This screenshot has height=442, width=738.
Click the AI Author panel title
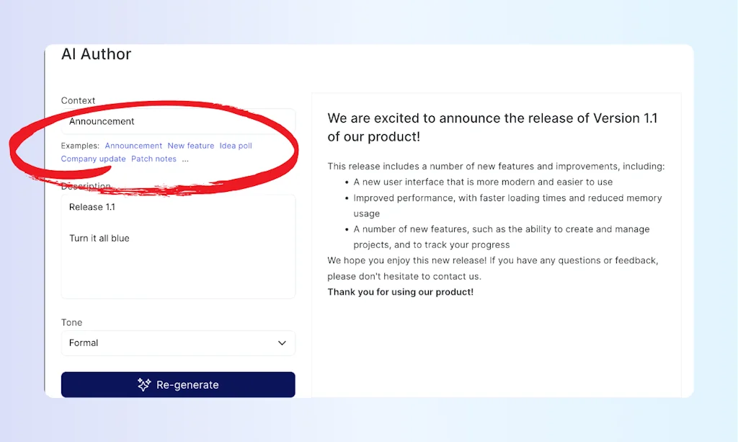point(96,54)
